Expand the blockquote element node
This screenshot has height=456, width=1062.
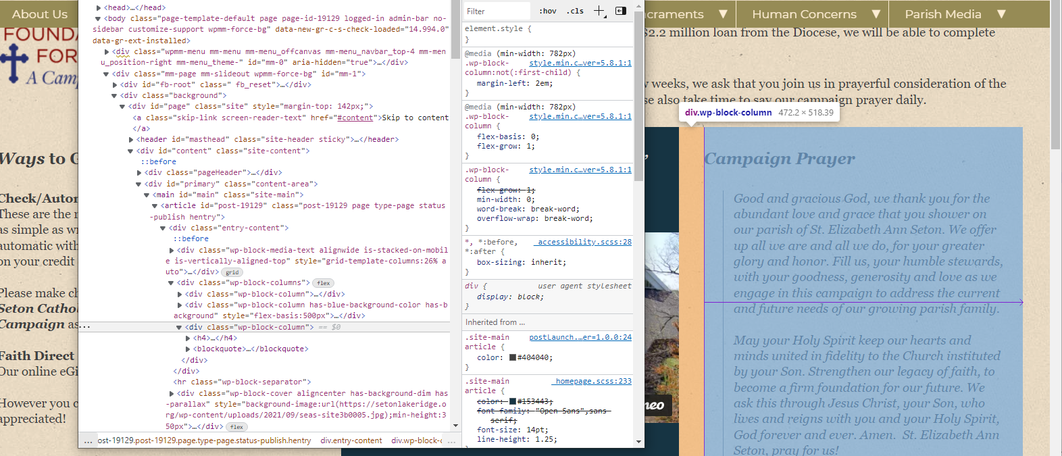(x=188, y=349)
